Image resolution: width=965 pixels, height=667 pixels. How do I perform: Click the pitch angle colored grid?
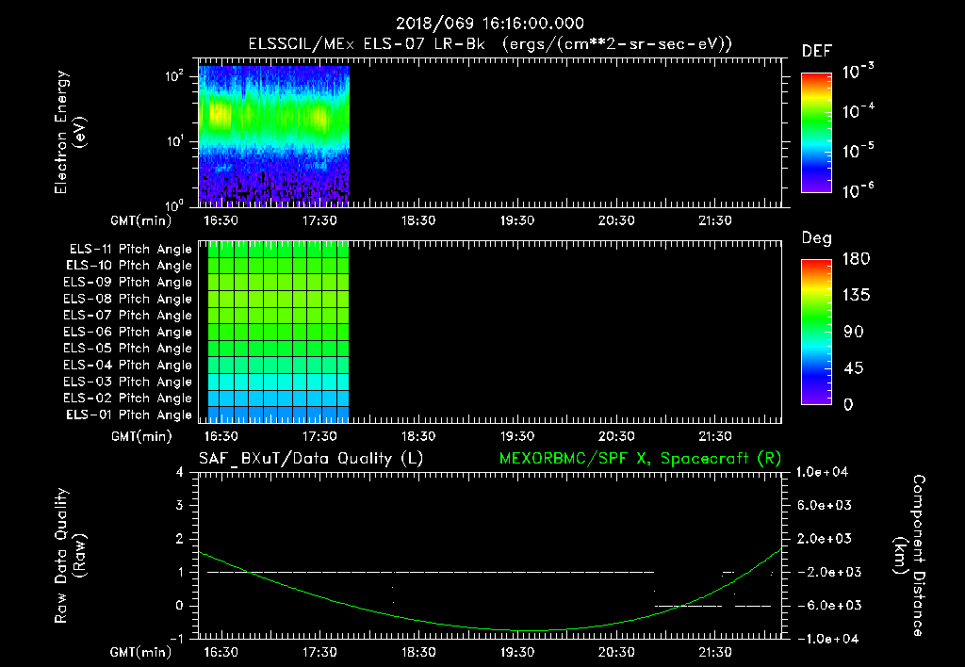pos(278,333)
